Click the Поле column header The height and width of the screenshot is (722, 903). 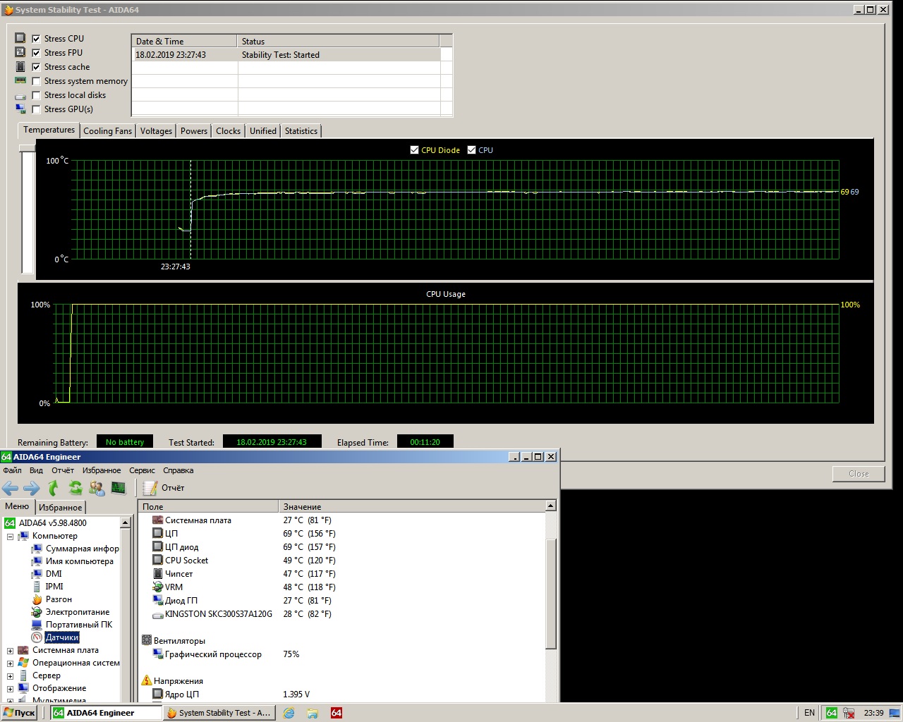(209, 506)
